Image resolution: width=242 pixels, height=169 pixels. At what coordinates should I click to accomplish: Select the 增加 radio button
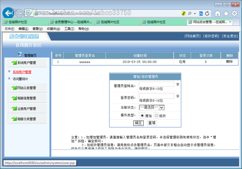(143, 116)
